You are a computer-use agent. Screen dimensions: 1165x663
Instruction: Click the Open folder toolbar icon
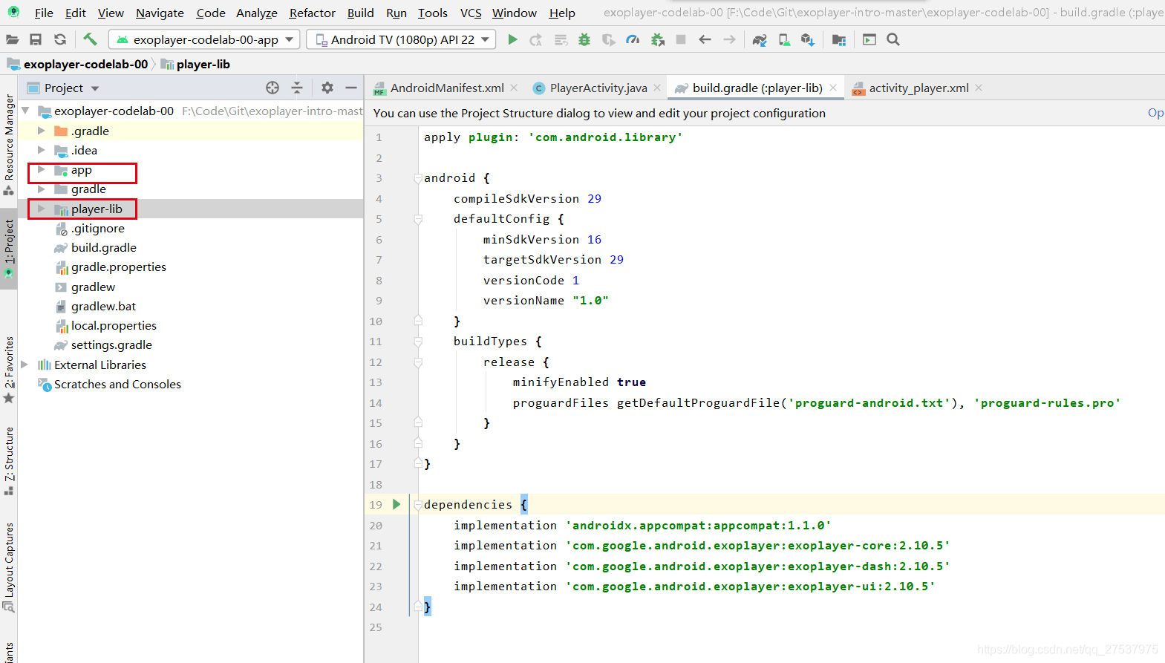(12, 39)
